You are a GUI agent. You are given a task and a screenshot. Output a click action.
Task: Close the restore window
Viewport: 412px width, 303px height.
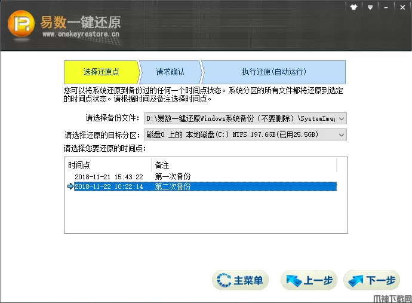(402, 7)
